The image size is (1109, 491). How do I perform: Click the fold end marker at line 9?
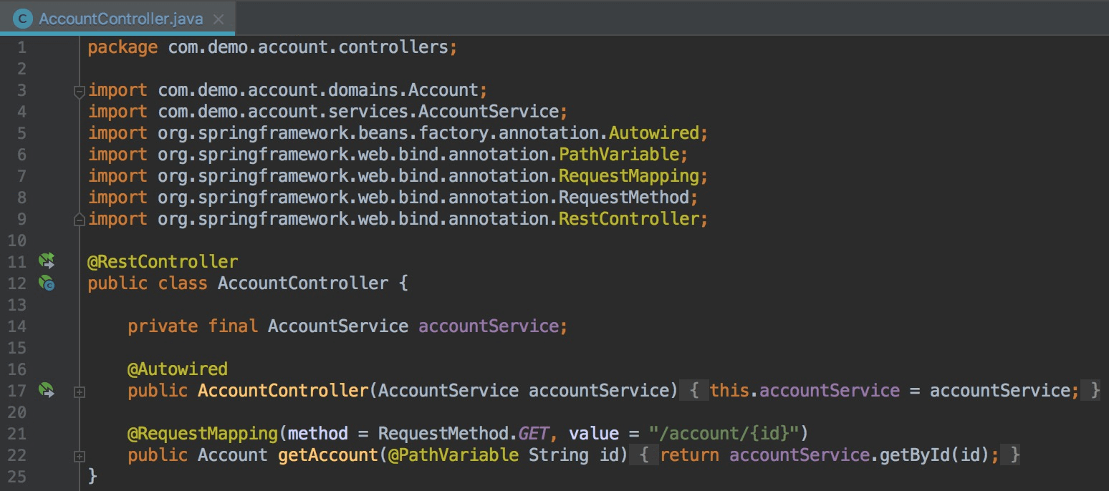(x=80, y=219)
